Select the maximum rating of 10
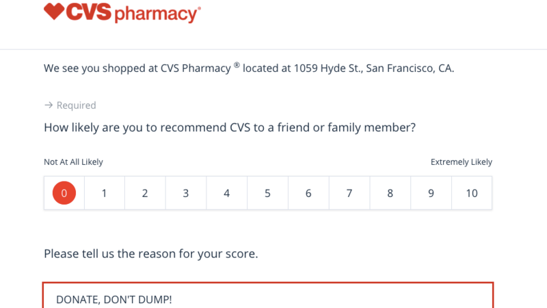Viewport: 547px width, 308px height. [472, 193]
